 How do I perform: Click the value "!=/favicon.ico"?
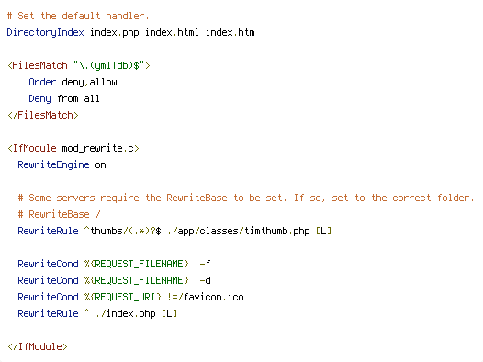pos(206,297)
